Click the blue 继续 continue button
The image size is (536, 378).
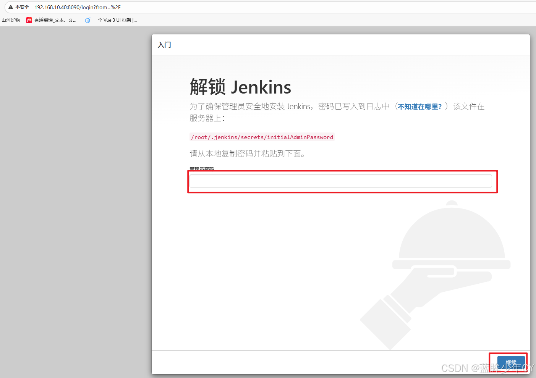[511, 362]
